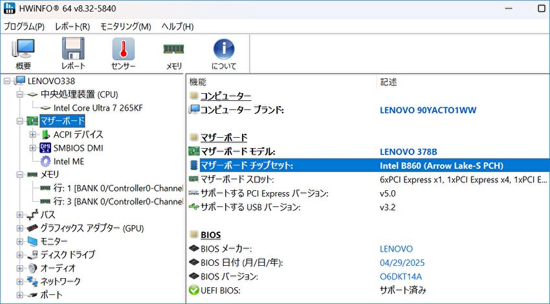Select Intel ME tree node icon

45,161
